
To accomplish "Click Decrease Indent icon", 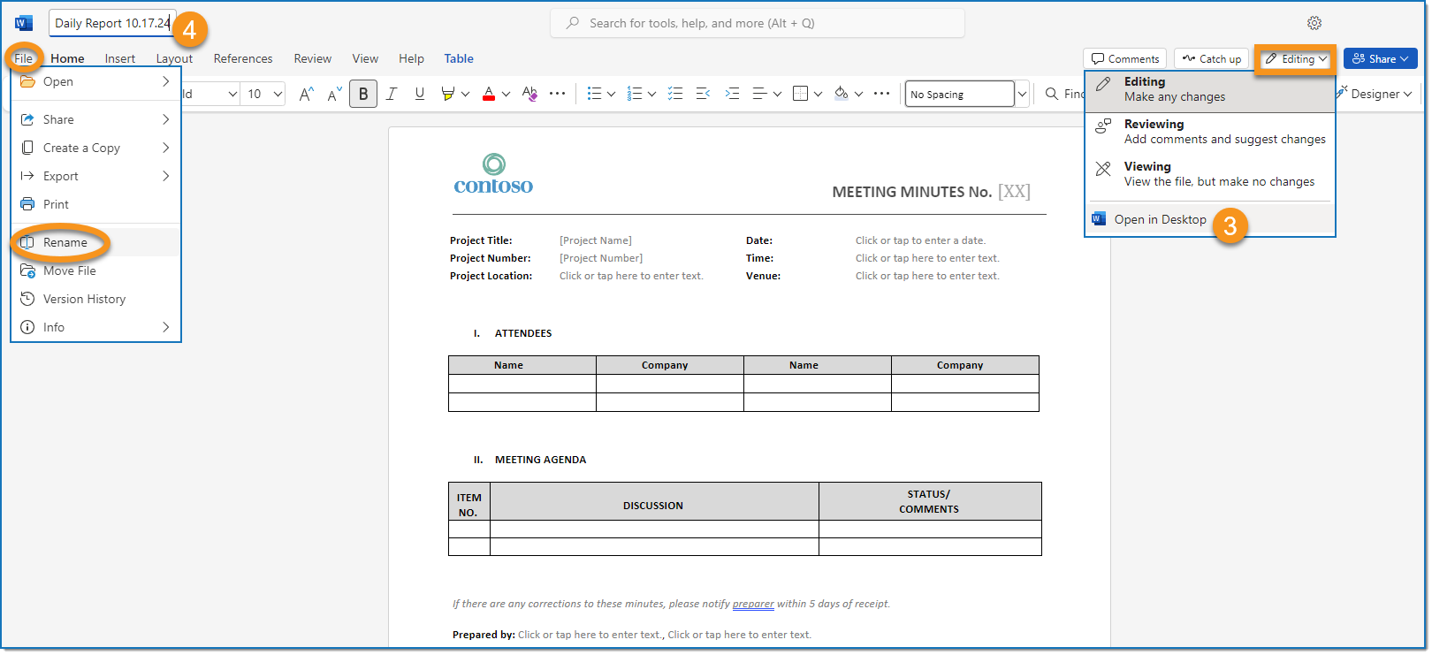I will 704,94.
